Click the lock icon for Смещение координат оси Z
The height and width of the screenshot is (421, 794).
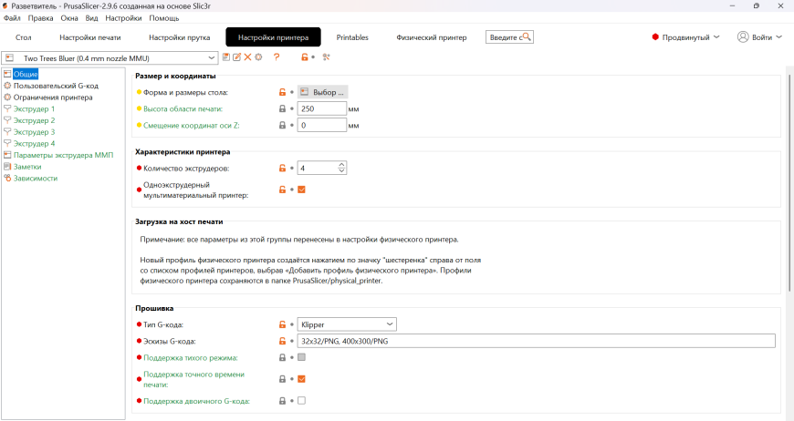[x=283, y=125]
